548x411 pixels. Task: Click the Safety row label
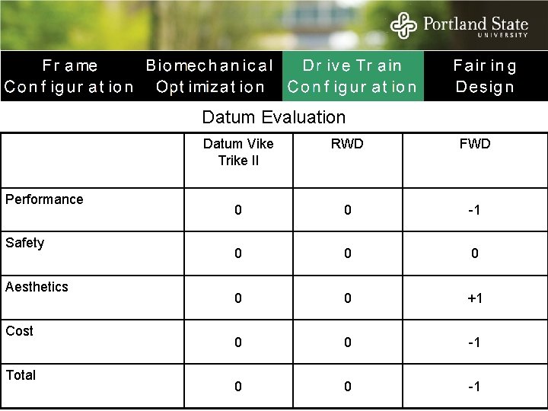(25, 243)
